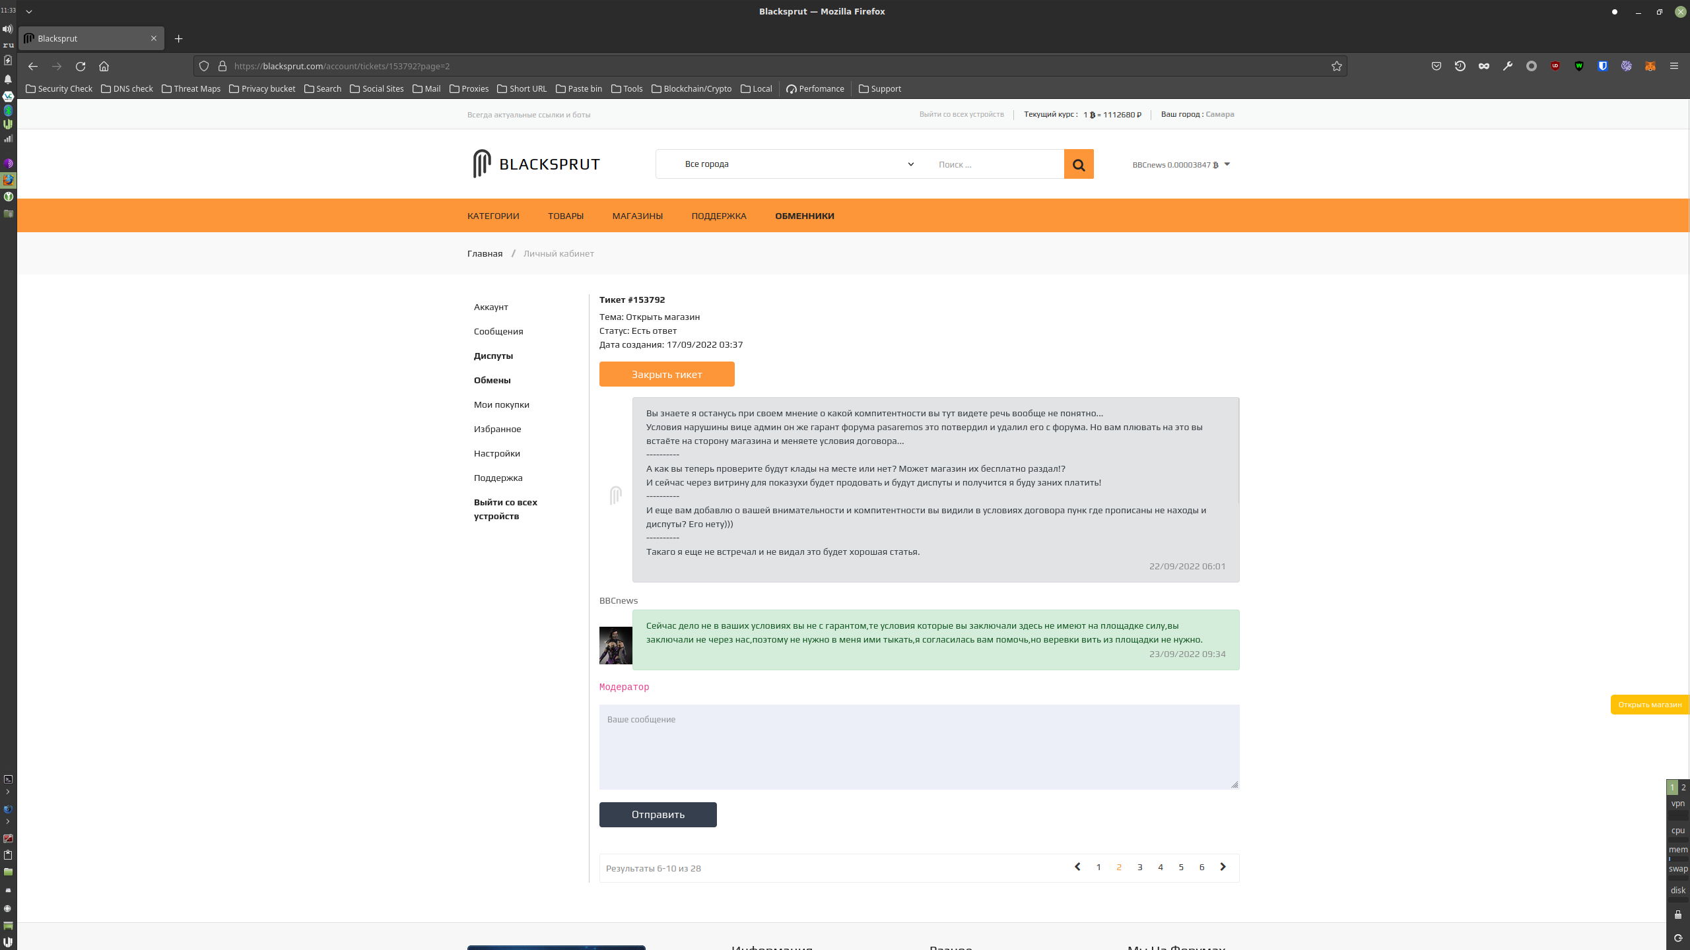Open the Proxies bookmarks folder
1690x950 pixels.
click(x=469, y=88)
